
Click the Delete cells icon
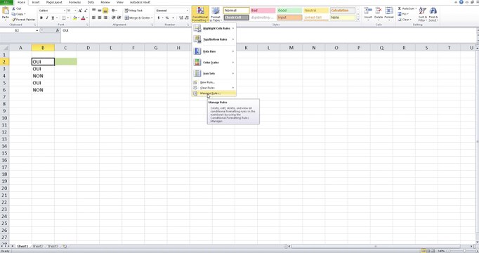pos(379,11)
